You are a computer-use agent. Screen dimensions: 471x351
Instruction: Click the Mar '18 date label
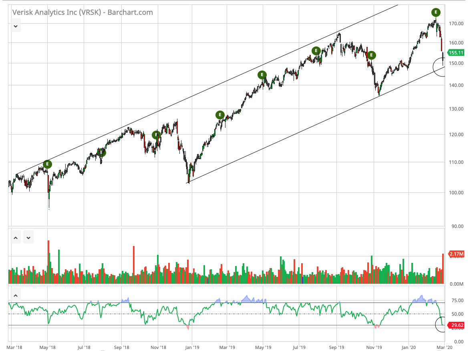pos(14,347)
